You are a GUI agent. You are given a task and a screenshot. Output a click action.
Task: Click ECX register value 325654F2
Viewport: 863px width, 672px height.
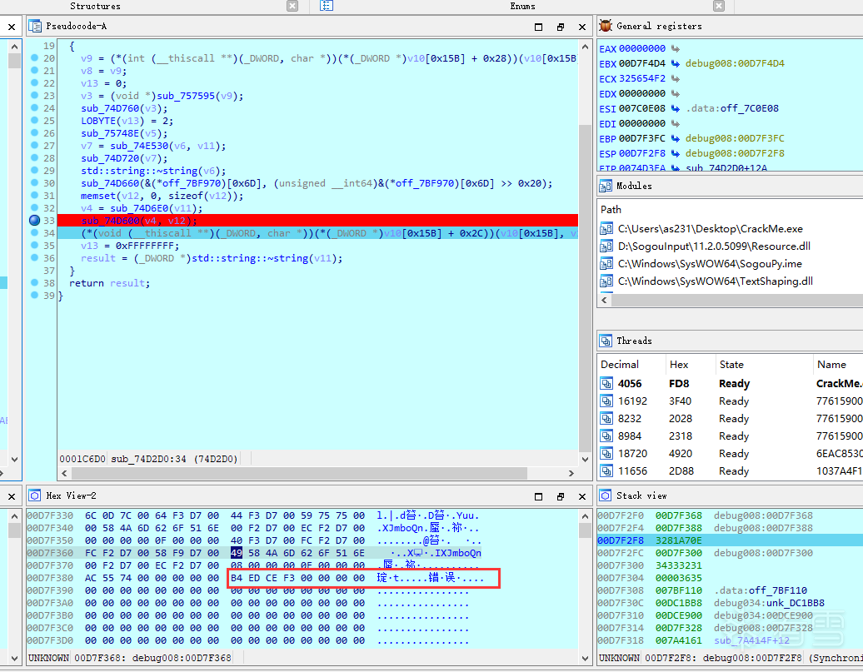click(642, 79)
